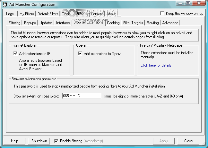This screenshot has height=148, width=208.
Task: Click the Ad Muncher cow icon in title bar
Action: (x=5, y=5)
